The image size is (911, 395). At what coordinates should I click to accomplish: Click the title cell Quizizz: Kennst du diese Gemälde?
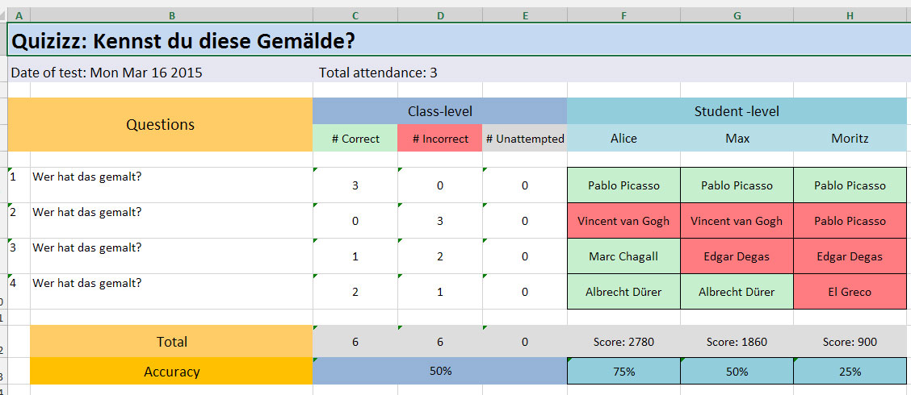point(459,40)
